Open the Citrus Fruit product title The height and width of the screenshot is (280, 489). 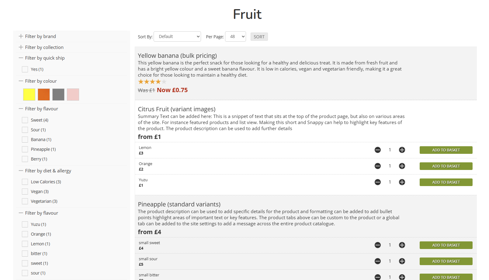(176, 109)
